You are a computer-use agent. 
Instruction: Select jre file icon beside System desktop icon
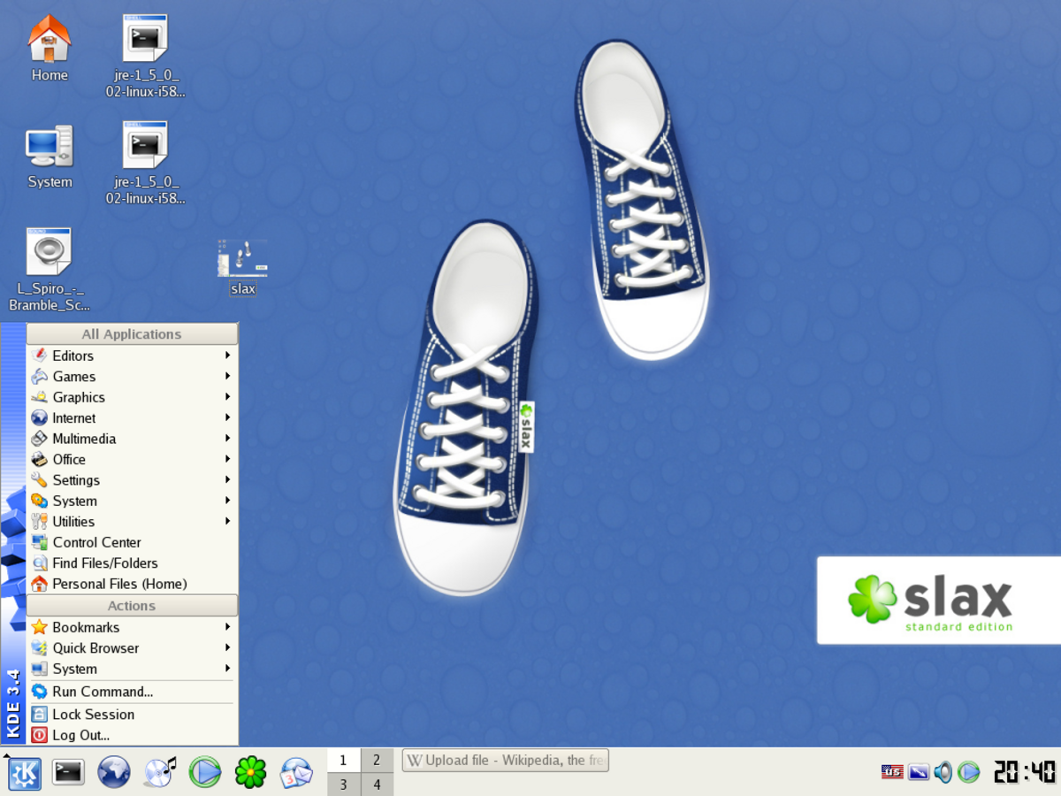pyautogui.click(x=146, y=164)
